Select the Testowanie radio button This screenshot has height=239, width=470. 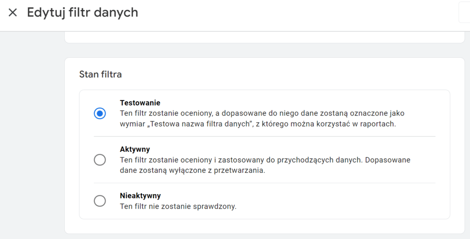[100, 113]
